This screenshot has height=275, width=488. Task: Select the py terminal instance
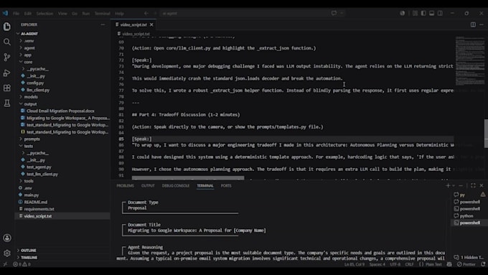coord(469,195)
